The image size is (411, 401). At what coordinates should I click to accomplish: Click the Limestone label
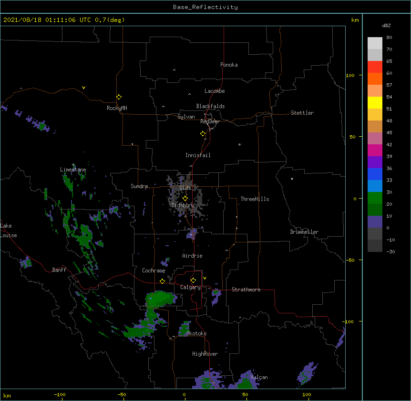pos(73,170)
